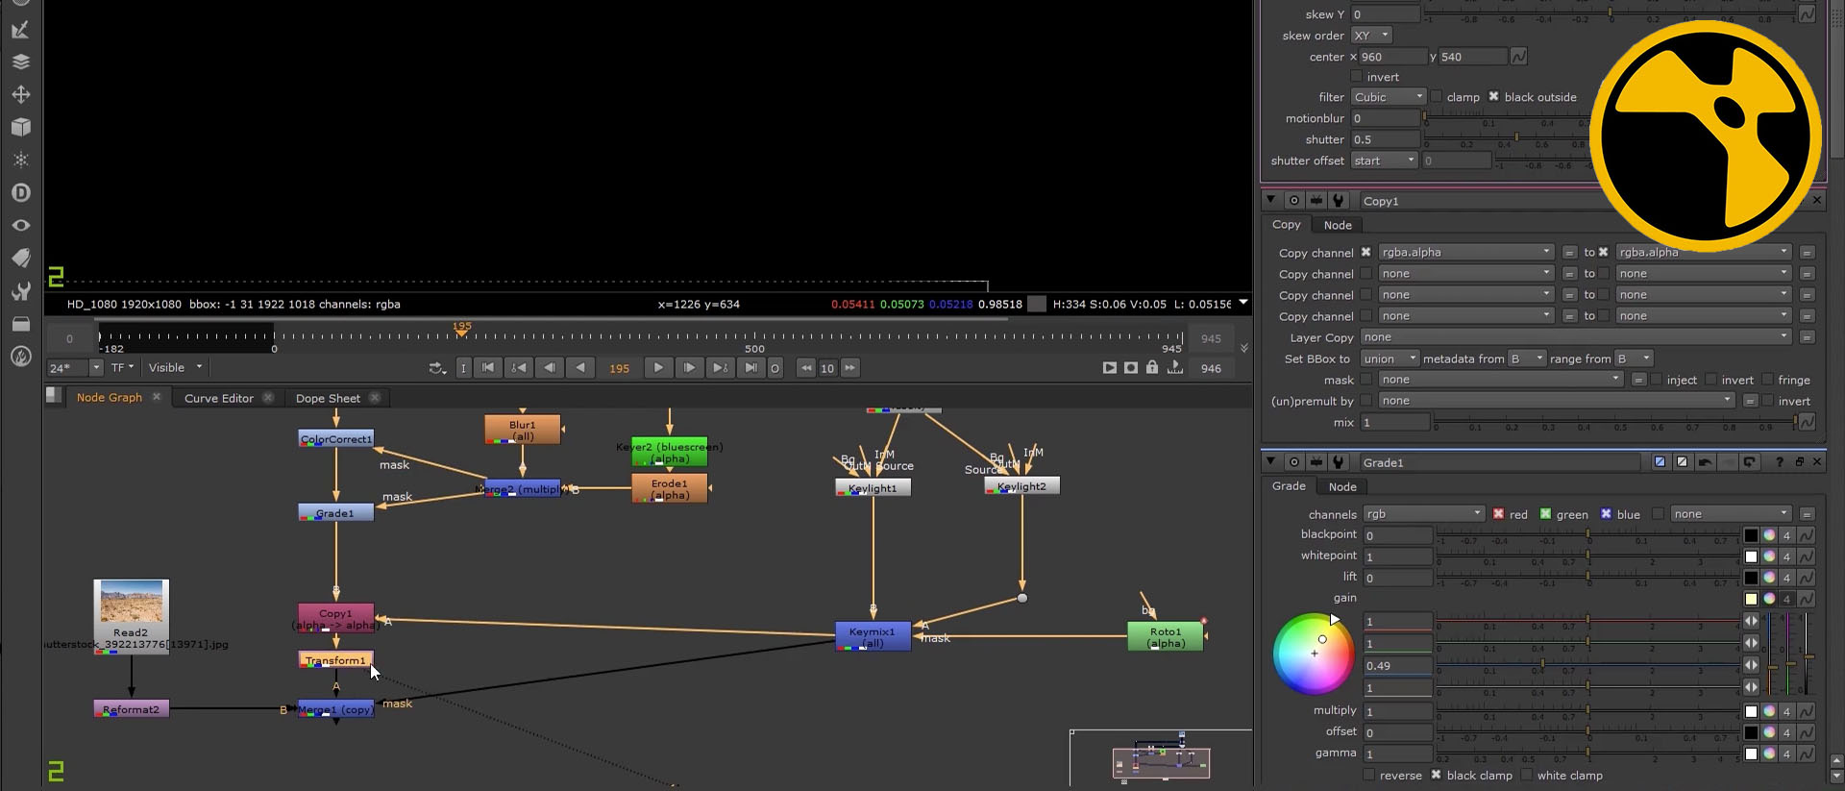Click the gain color wheel
Screen dimensions: 1845x791
click(1314, 654)
